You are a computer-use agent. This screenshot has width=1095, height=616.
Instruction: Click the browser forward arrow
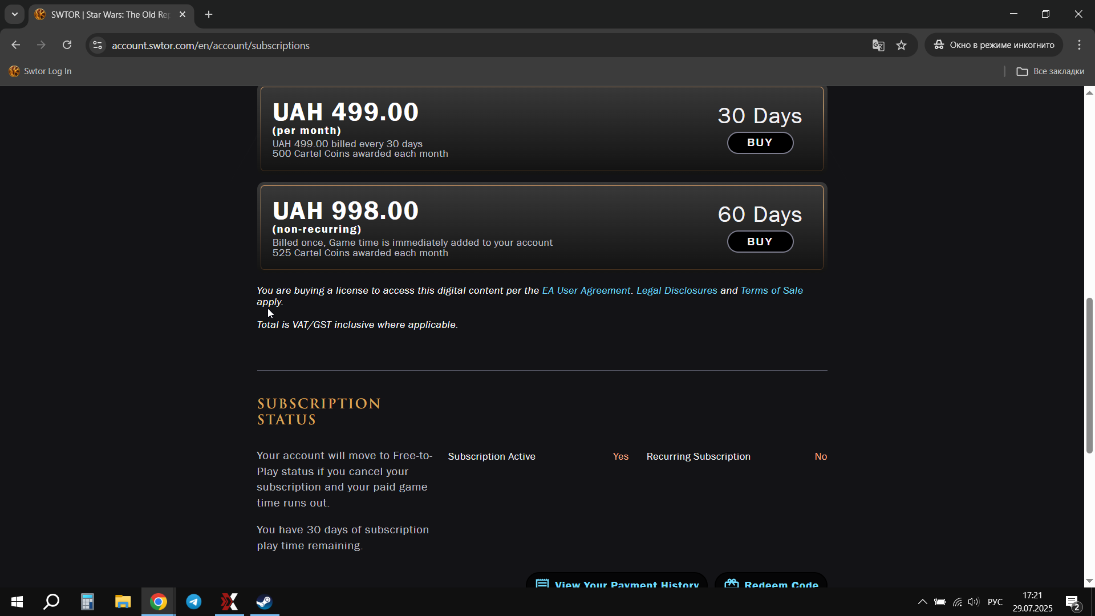[41, 45]
